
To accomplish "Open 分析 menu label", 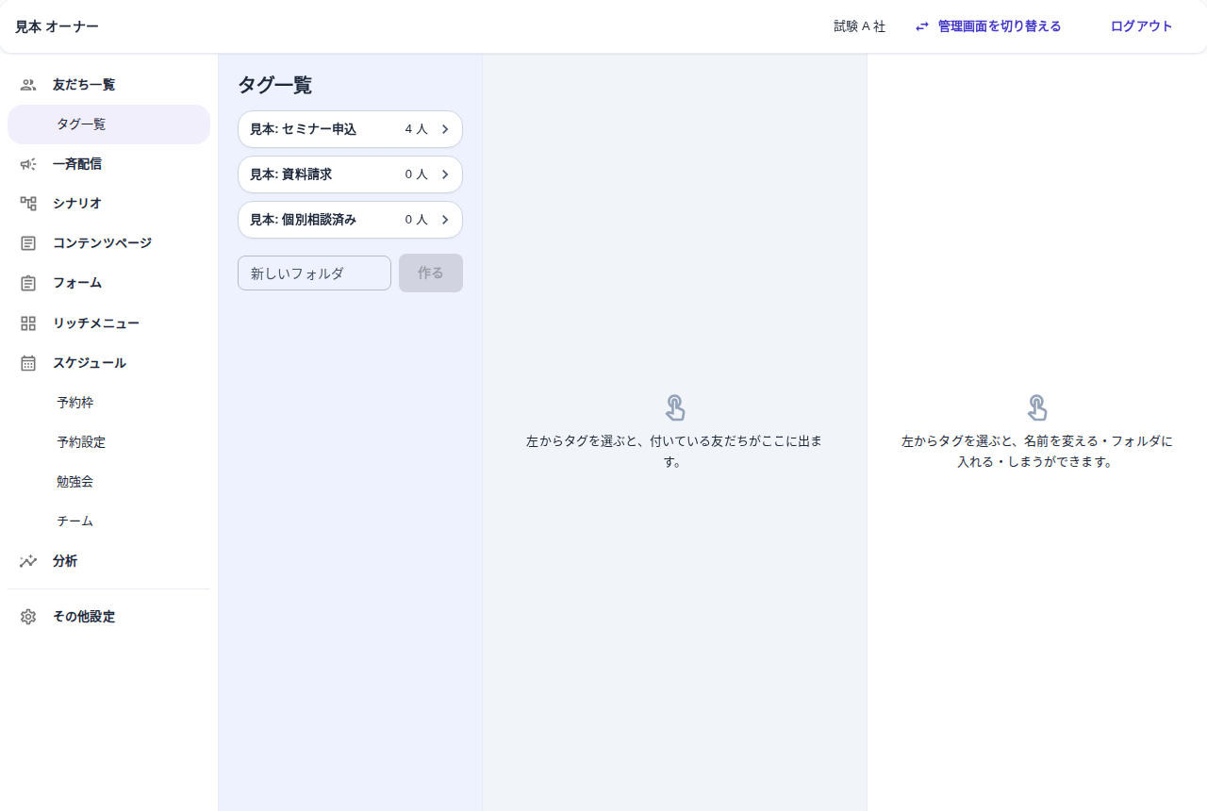I will [65, 561].
